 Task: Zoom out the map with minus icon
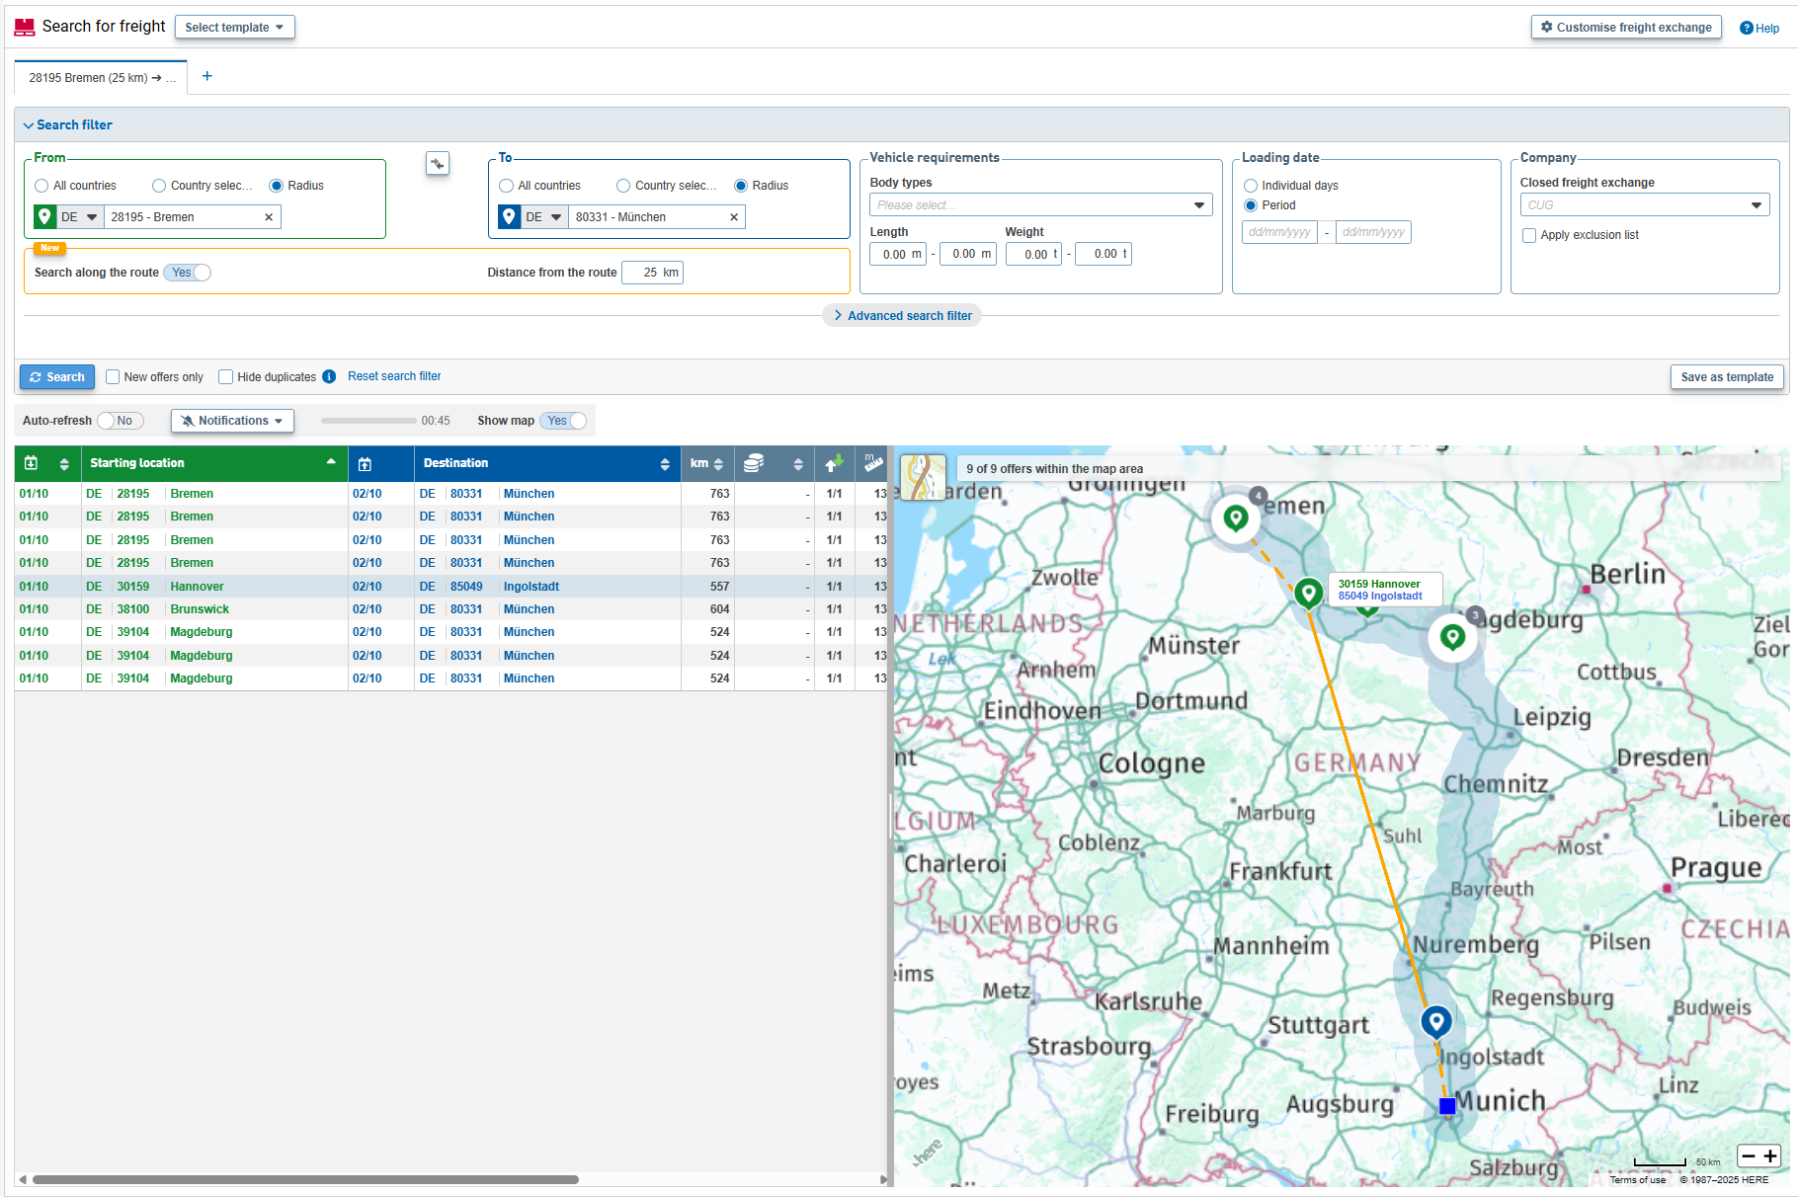1749,1156
